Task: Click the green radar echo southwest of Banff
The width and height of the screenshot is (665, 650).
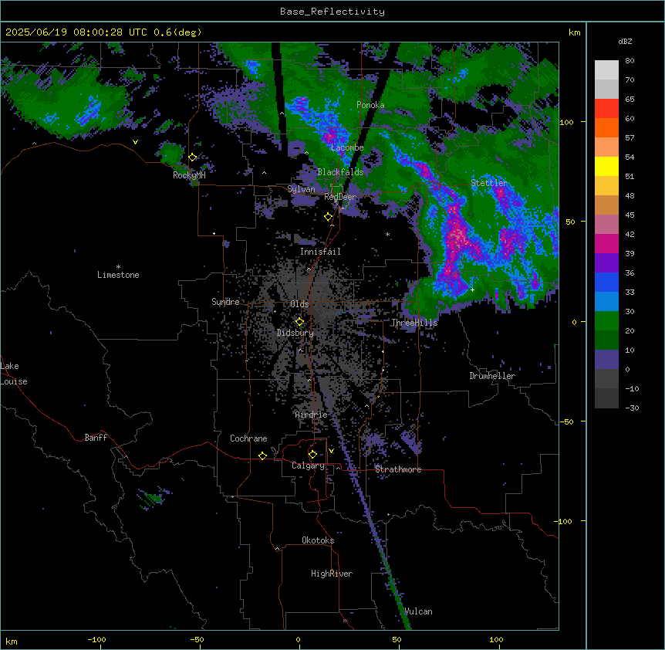Action: point(151,498)
